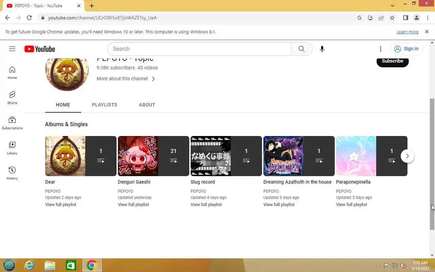Open File Explorer from taskbar
Viewport: 435px width, 272px height.
pyautogui.click(x=50, y=265)
